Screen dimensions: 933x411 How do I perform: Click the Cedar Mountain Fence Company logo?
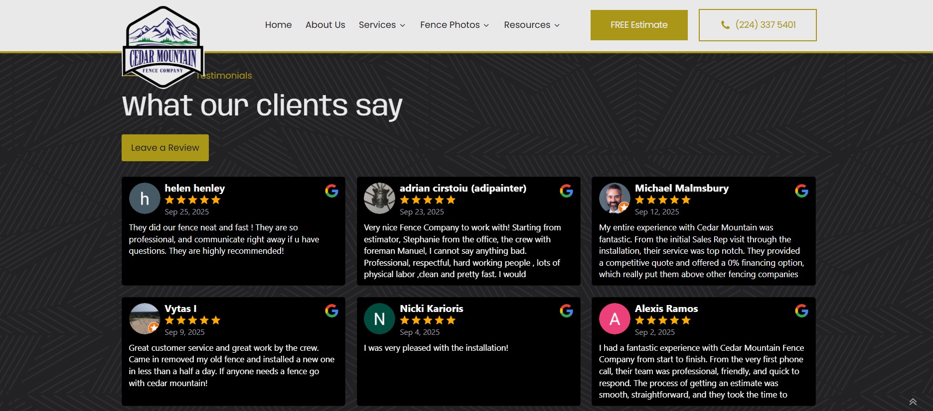click(163, 47)
